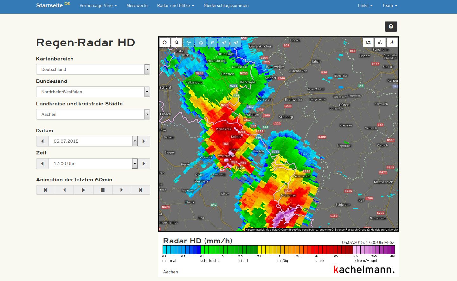This screenshot has height=281, width=457.
Task: Click the zoom-out magnifier icon on map
Action: [177, 42]
